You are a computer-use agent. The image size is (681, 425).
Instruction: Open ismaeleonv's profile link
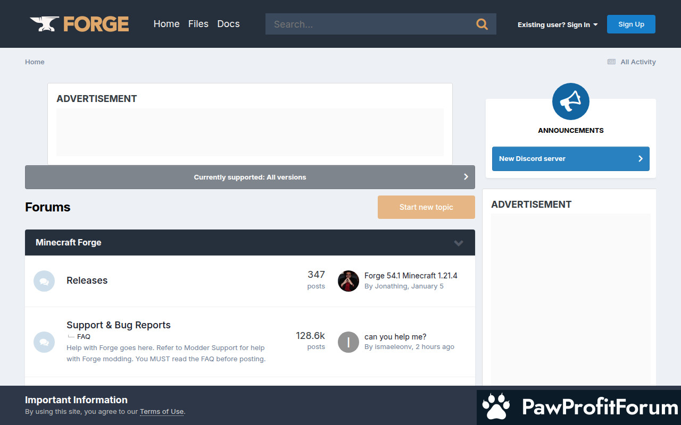[x=393, y=347]
